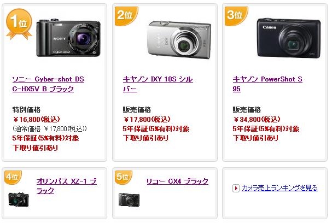Open the Sony Cyber-shot camera photo
332x223 pixels.
click(68, 38)
